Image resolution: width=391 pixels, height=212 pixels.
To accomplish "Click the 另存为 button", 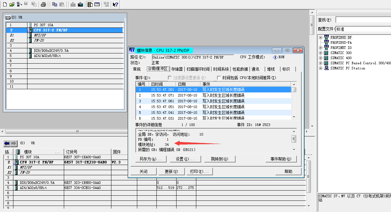I will tap(151, 159).
